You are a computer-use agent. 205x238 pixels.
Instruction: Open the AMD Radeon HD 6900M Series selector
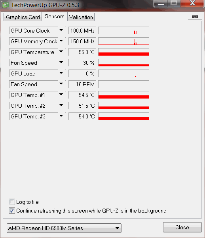[x=64, y=228]
